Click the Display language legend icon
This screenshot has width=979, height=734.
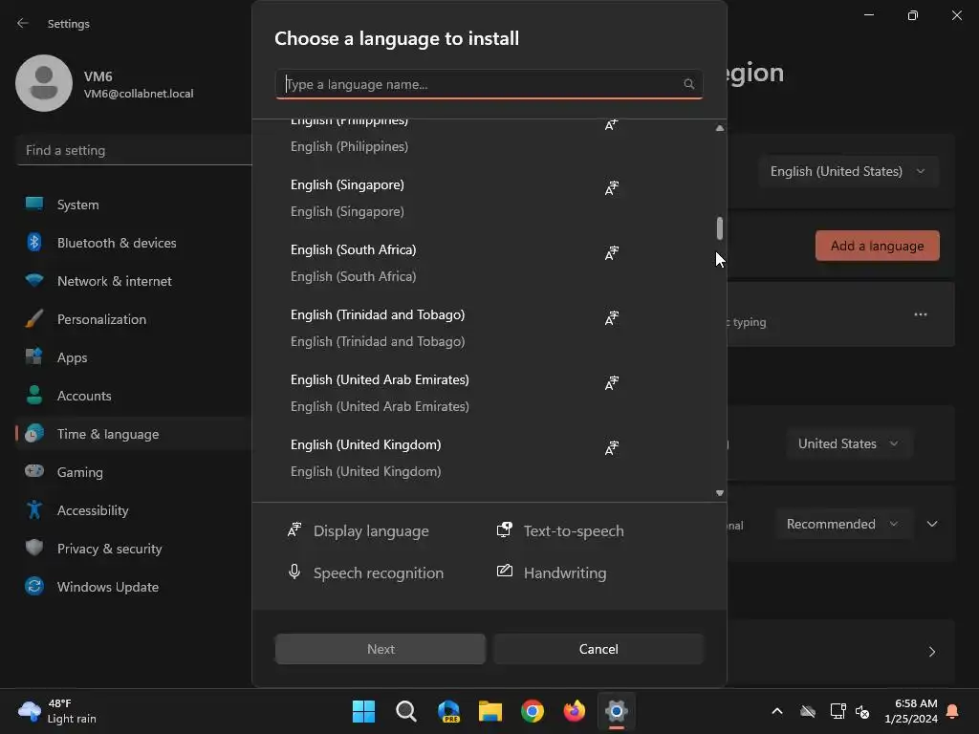(294, 529)
